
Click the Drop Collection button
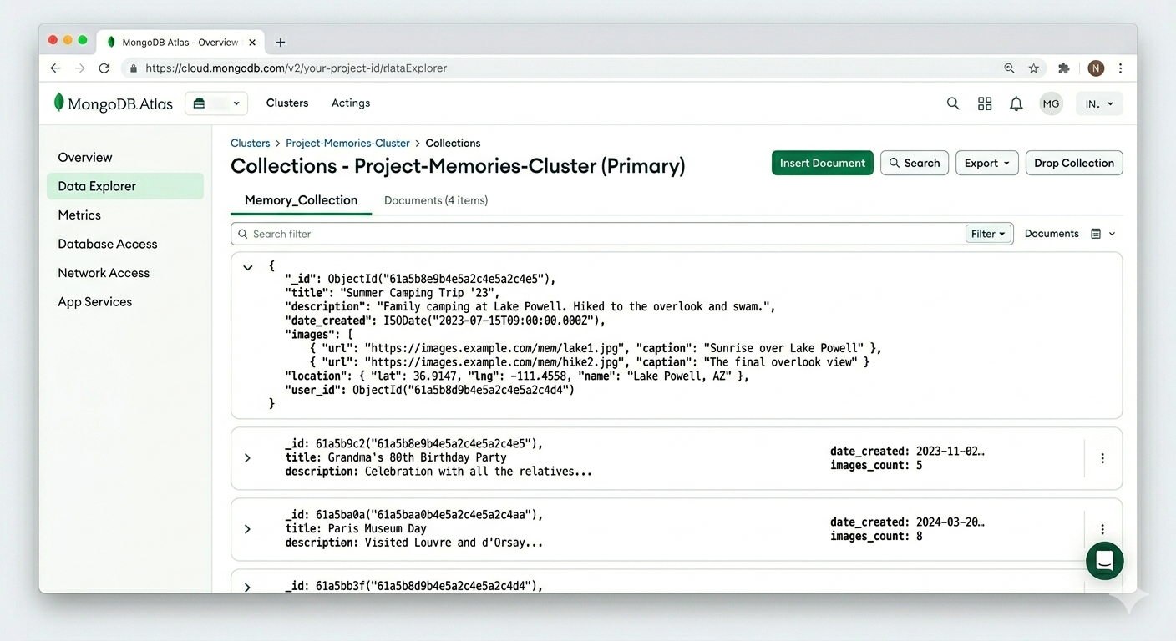pyautogui.click(x=1074, y=163)
